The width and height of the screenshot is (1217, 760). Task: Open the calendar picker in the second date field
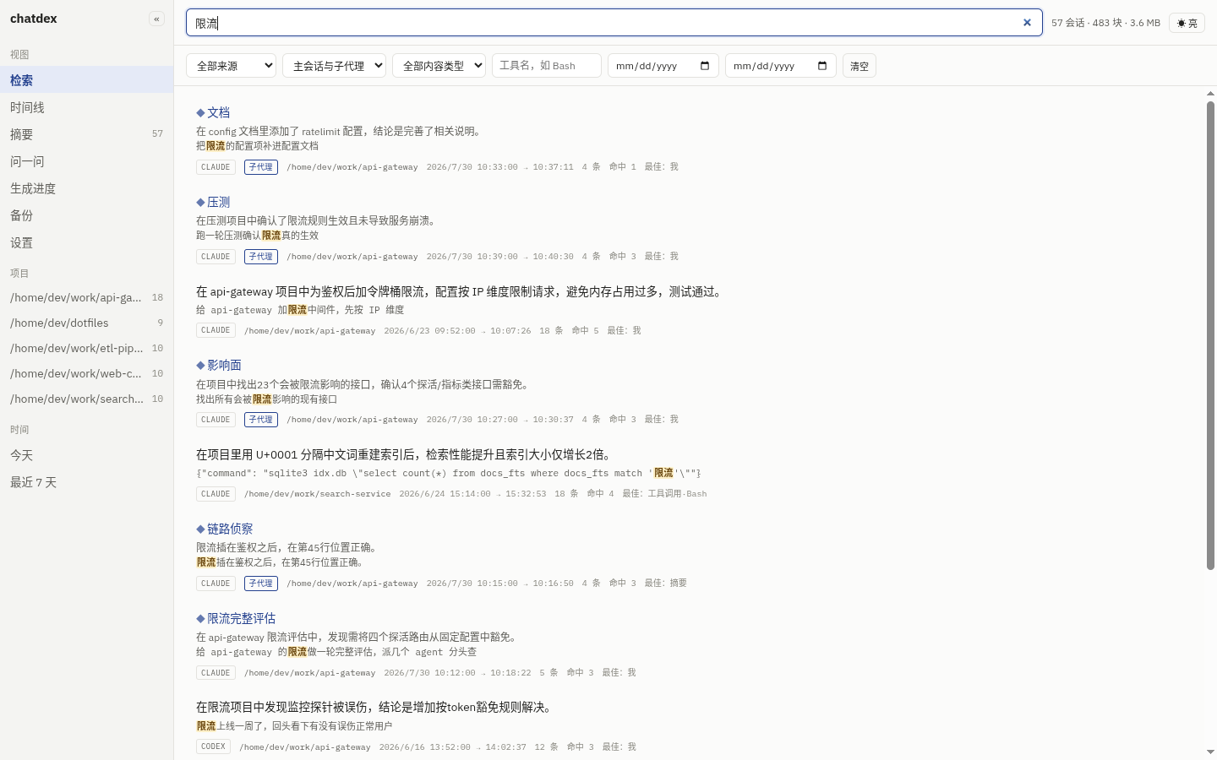(822, 66)
